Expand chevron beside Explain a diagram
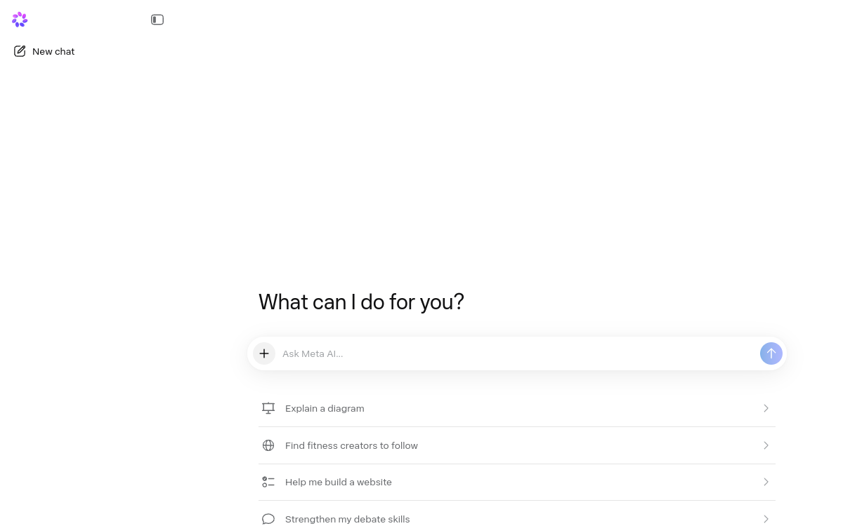 point(766,408)
